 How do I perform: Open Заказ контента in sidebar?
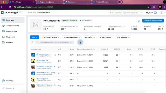click(13, 26)
